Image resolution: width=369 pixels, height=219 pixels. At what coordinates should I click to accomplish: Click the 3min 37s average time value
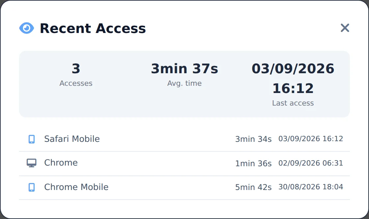pyautogui.click(x=184, y=69)
